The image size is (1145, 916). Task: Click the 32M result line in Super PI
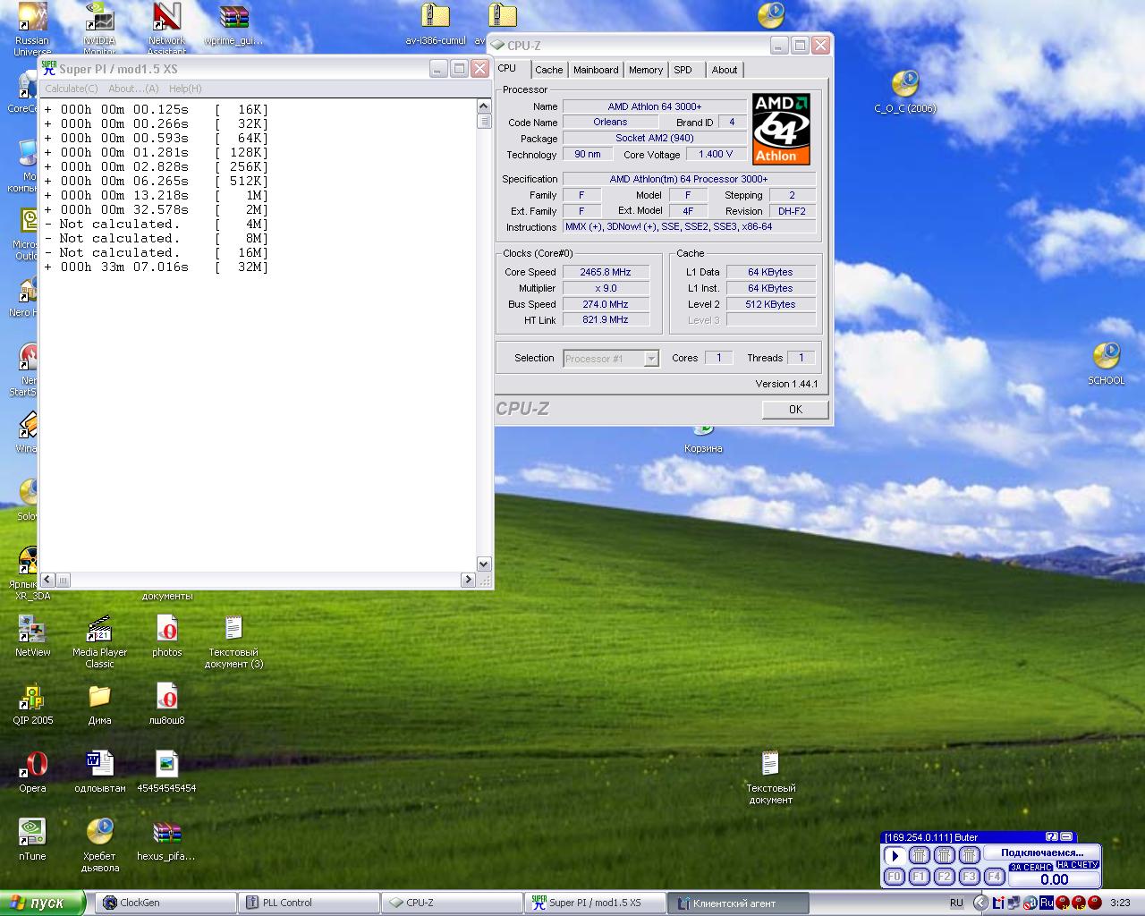(x=157, y=267)
